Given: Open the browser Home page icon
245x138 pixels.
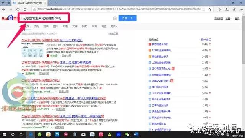Looking at the screenshot, I should 25,9.
